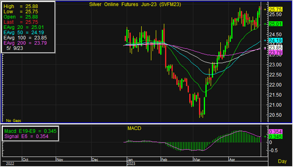Click the Macd E19-E9 legend line
The height and width of the screenshot is (167, 293).
click(x=30, y=131)
